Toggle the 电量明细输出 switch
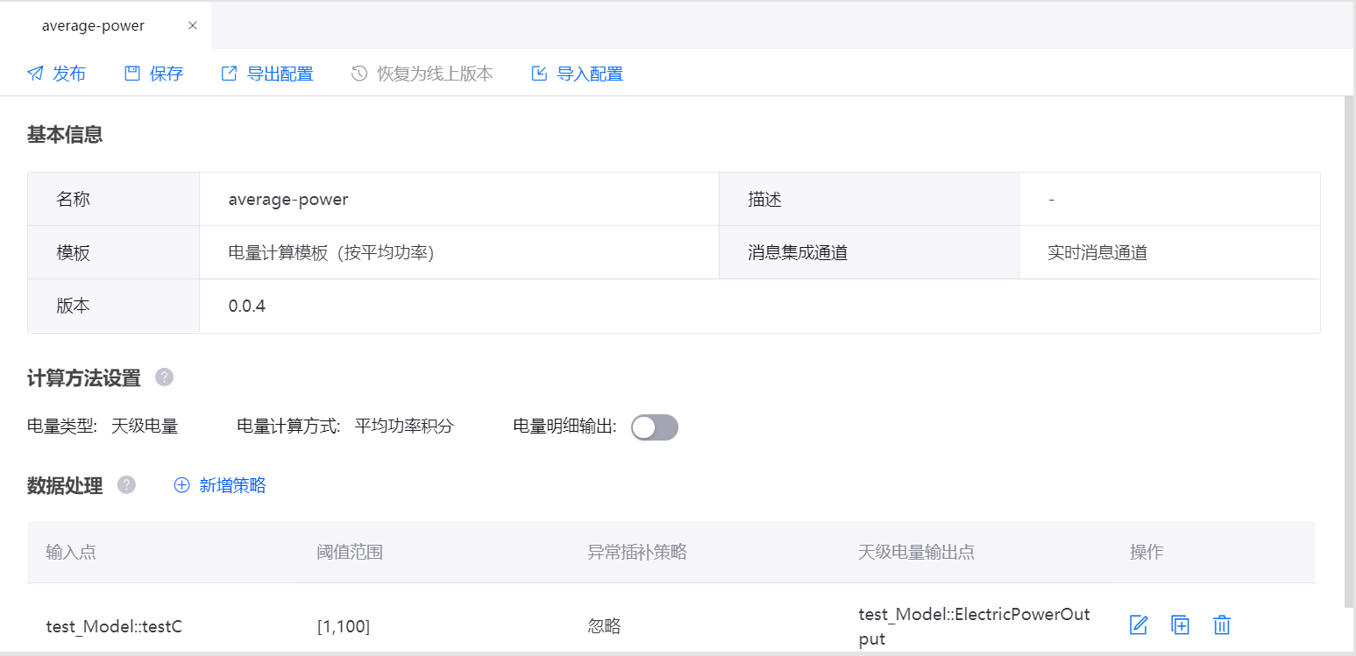This screenshot has width=1356, height=656. point(655,427)
